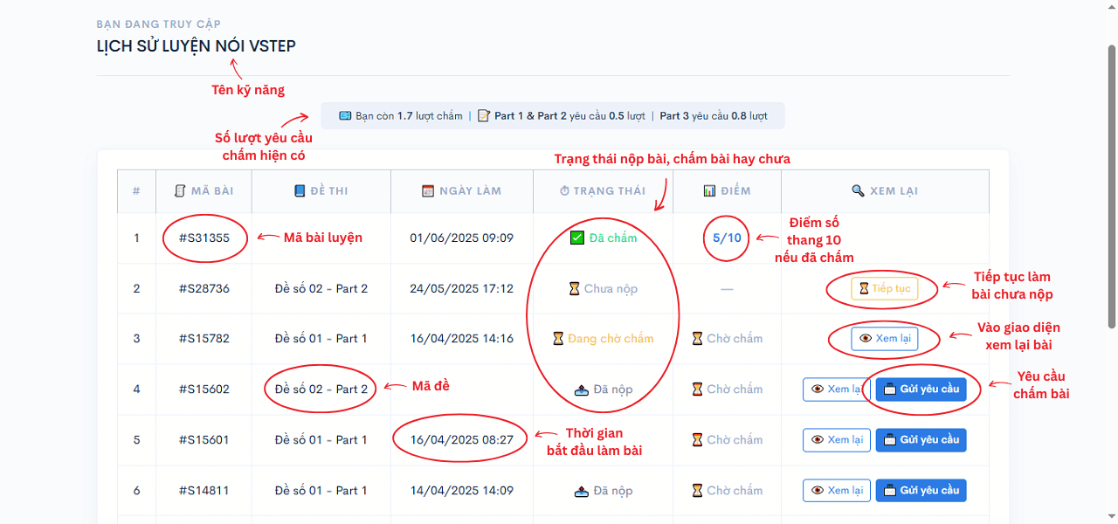Click the blue book icon in ĐỀ THI header
The image size is (1118, 524).
point(300,190)
